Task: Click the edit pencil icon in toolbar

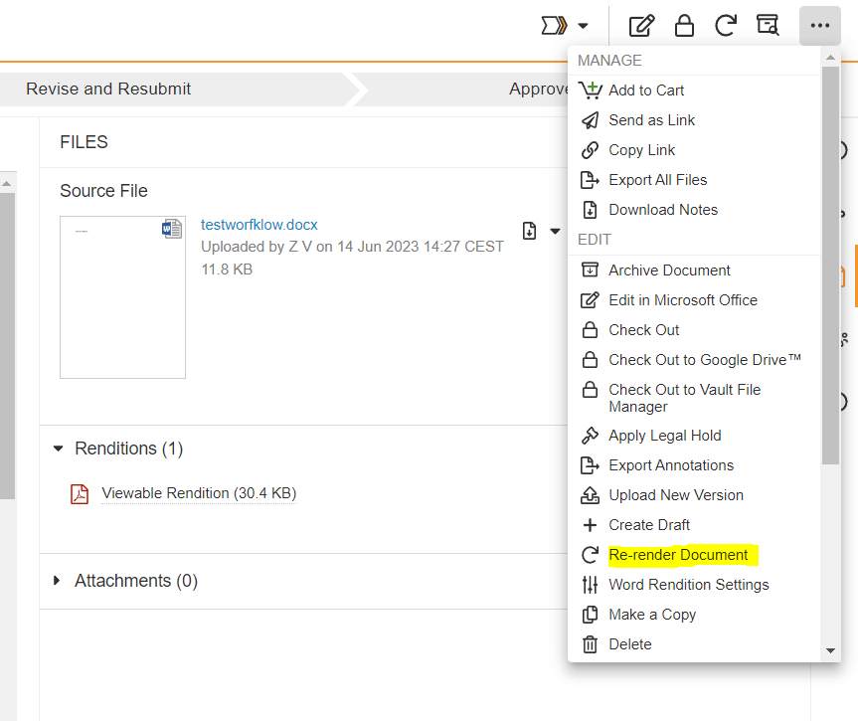Action: (642, 26)
